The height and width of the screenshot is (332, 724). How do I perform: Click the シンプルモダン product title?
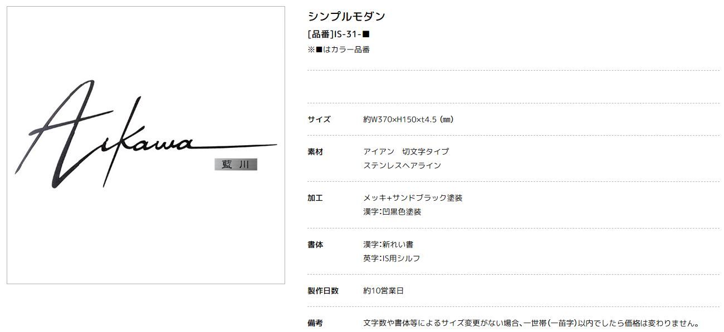346,16
